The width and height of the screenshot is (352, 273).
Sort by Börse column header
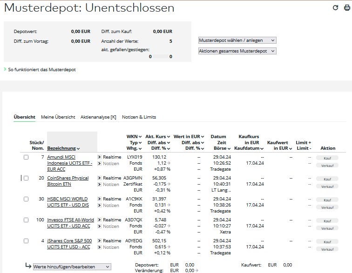(x=222, y=148)
